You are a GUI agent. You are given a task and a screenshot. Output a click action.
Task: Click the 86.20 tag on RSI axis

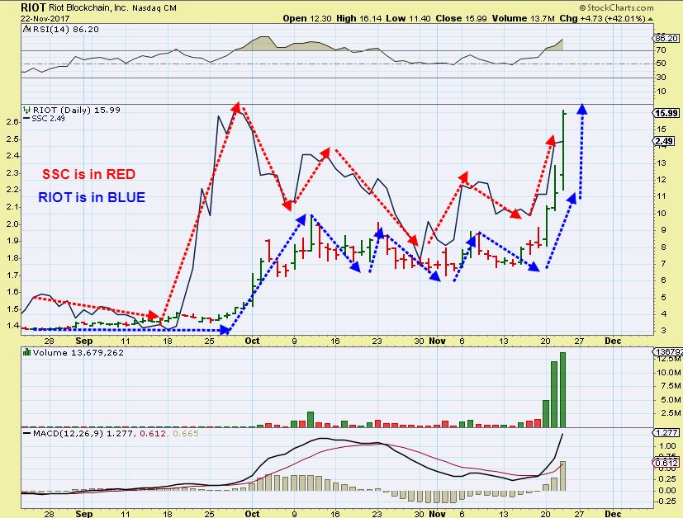click(666, 38)
